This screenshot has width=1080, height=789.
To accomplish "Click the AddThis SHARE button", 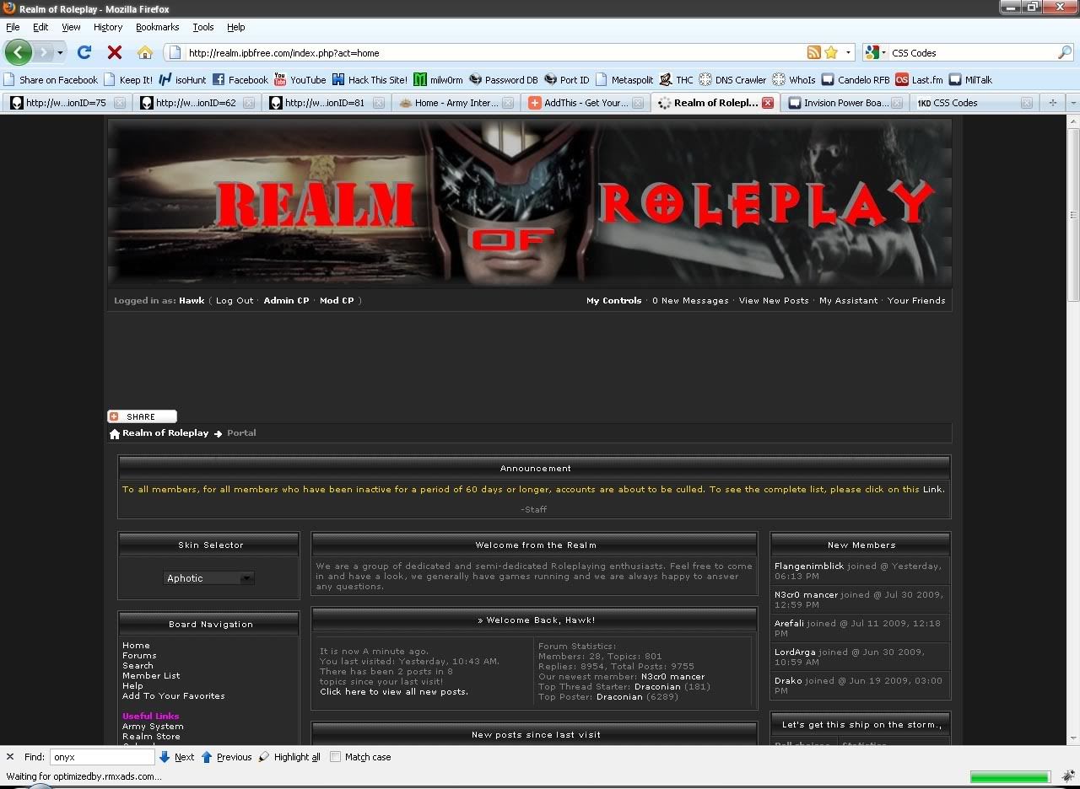I will click(x=142, y=416).
